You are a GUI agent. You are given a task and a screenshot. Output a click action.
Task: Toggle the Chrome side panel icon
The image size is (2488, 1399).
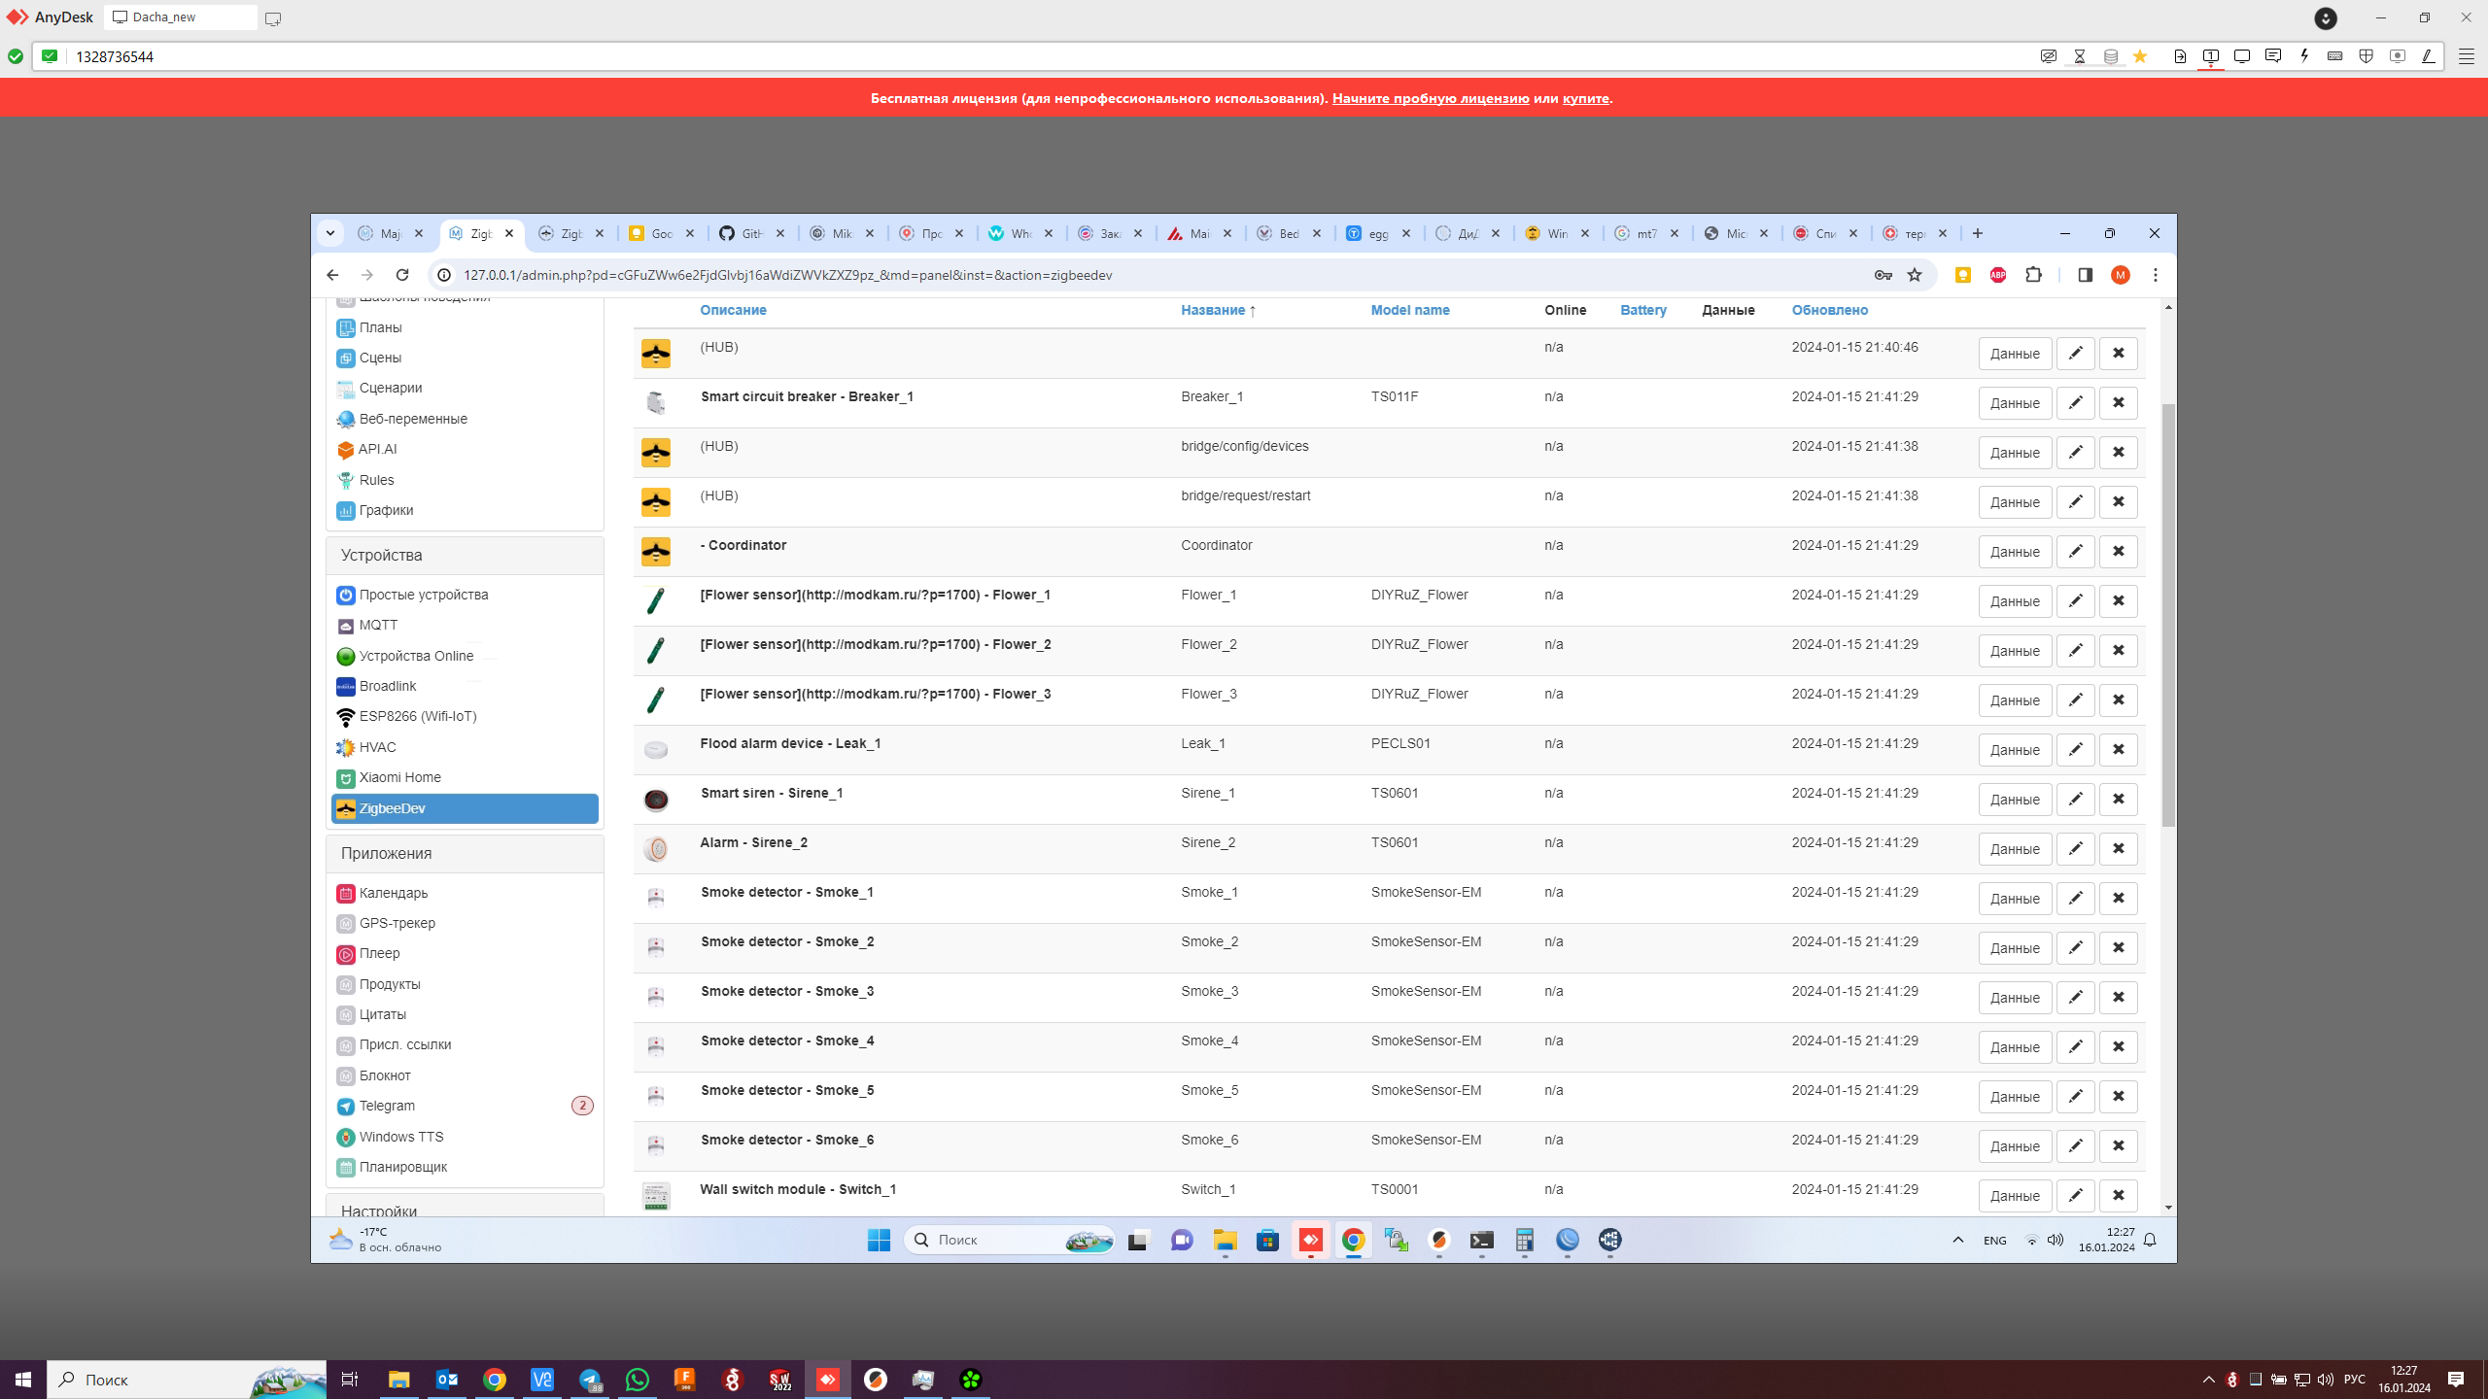click(x=2085, y=275)
